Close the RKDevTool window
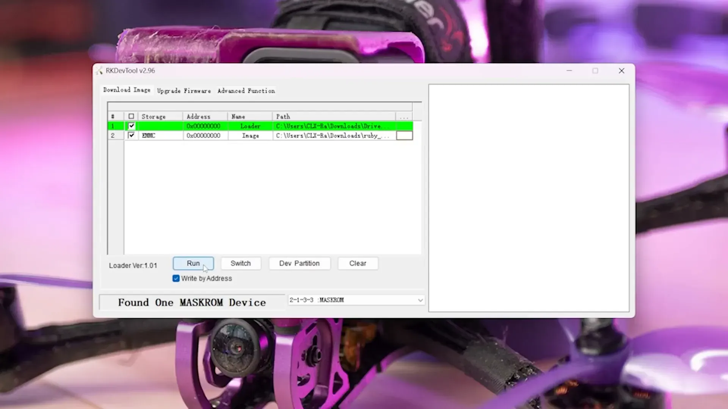Image resolution: width=728 pixels, height=409 pixels. point(621,71)
